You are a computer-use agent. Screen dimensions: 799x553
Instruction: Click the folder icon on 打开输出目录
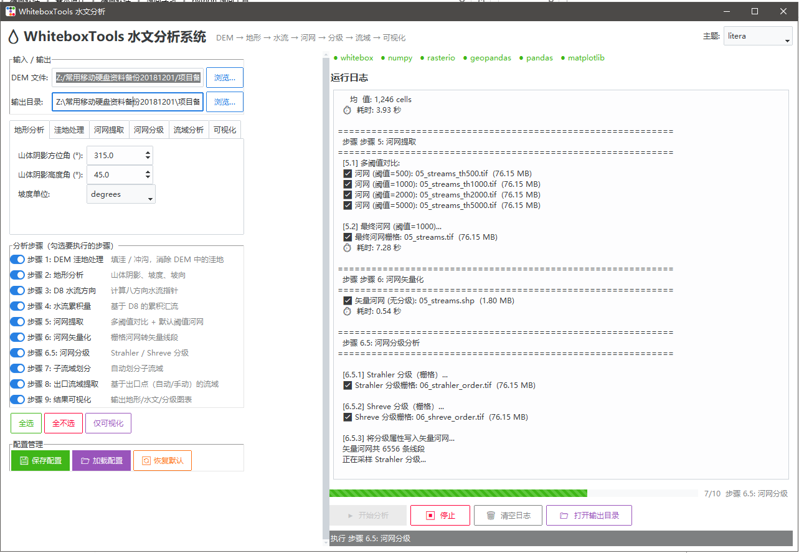(564, 516)
